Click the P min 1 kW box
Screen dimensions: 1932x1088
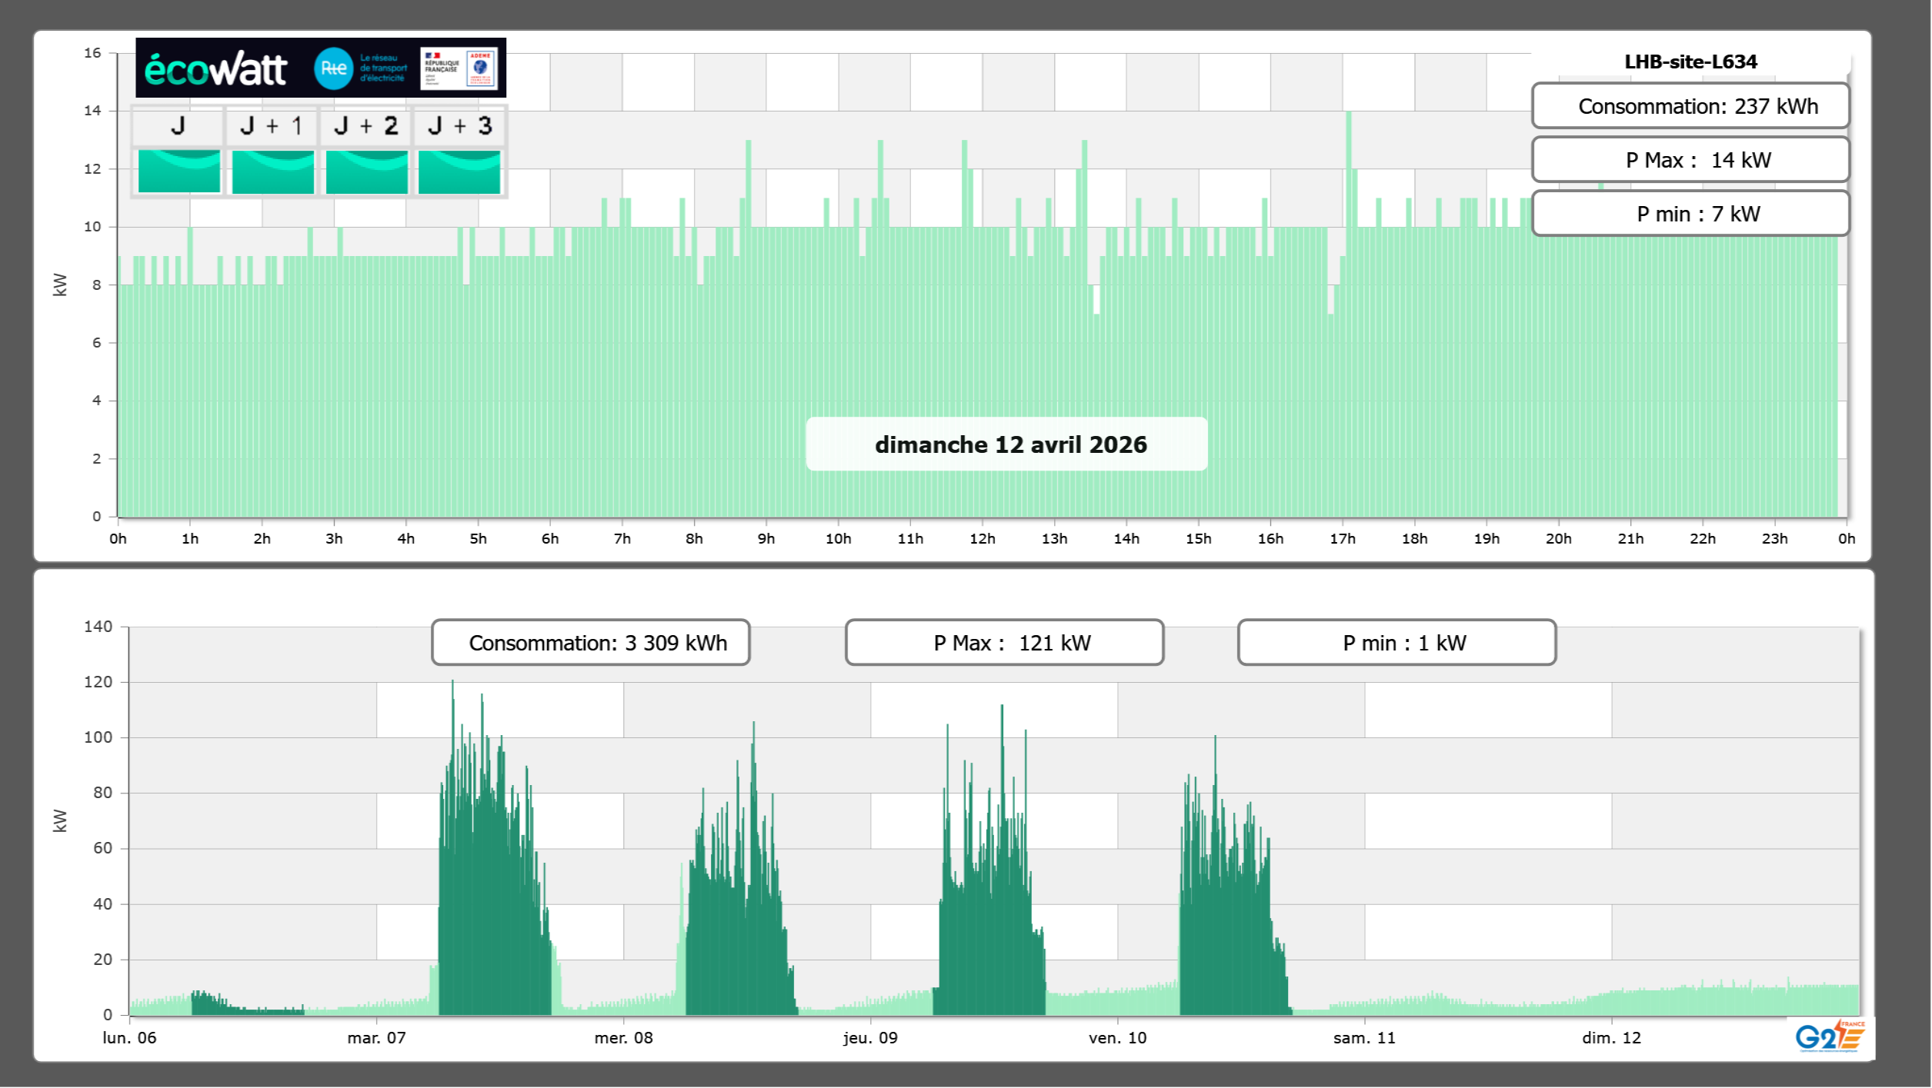coord(1396,643)
